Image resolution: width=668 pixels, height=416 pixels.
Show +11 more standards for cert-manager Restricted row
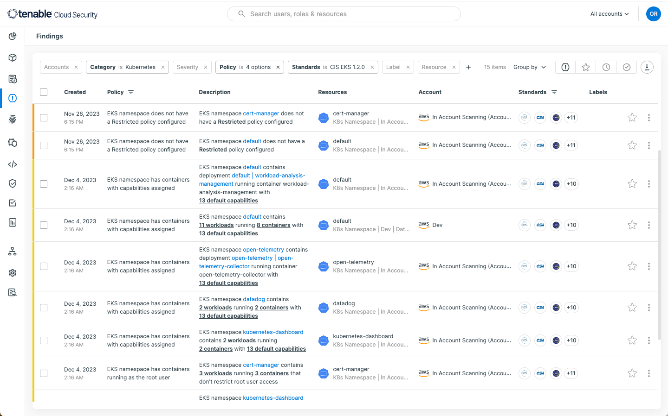point(571,118)
